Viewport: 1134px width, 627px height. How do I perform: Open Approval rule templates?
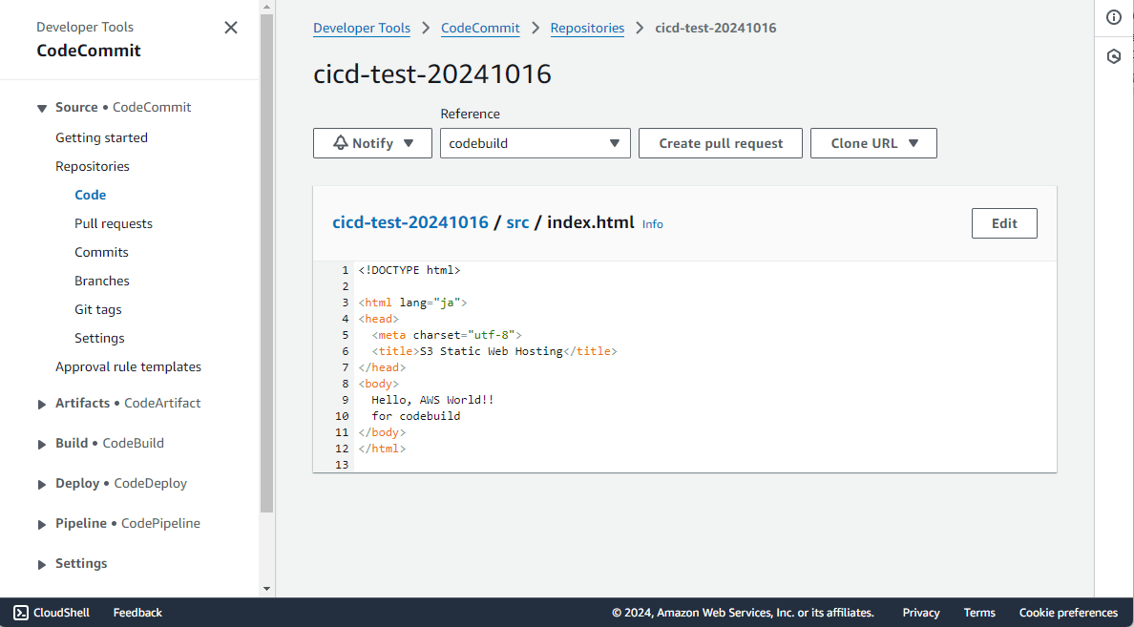point(129,366)
